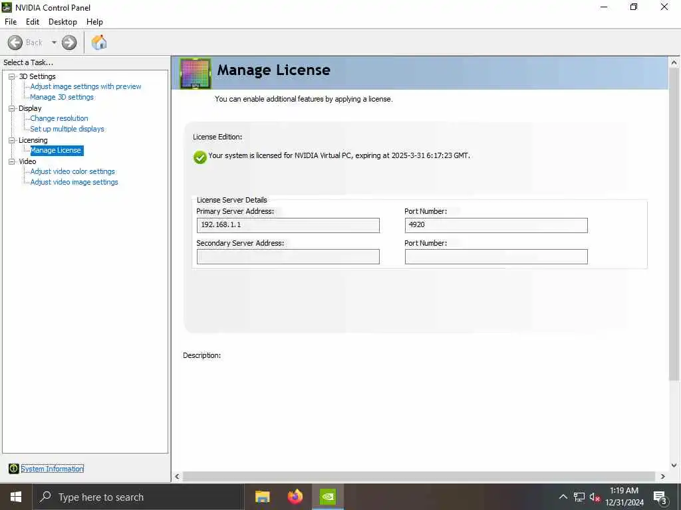Collapse the Display tree node
The width and height of the screenshot is (681, 510).
coord(12,108)
